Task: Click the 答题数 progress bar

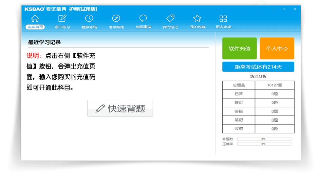Action: (264, 139)
